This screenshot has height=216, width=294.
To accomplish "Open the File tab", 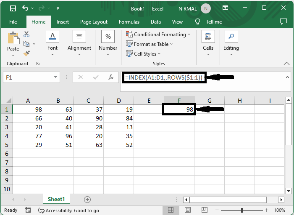I will (x=13, y=22).
